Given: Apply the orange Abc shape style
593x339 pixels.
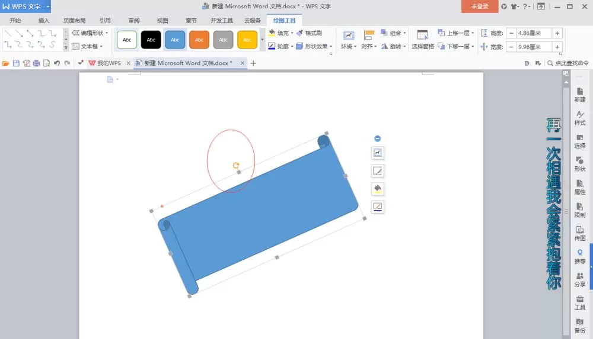Looking at the screenshot, I should tap(199, 40).
